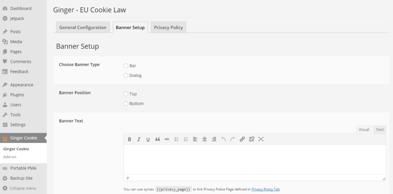Go to Dashboard in sidebar

(x=21, y=8)
